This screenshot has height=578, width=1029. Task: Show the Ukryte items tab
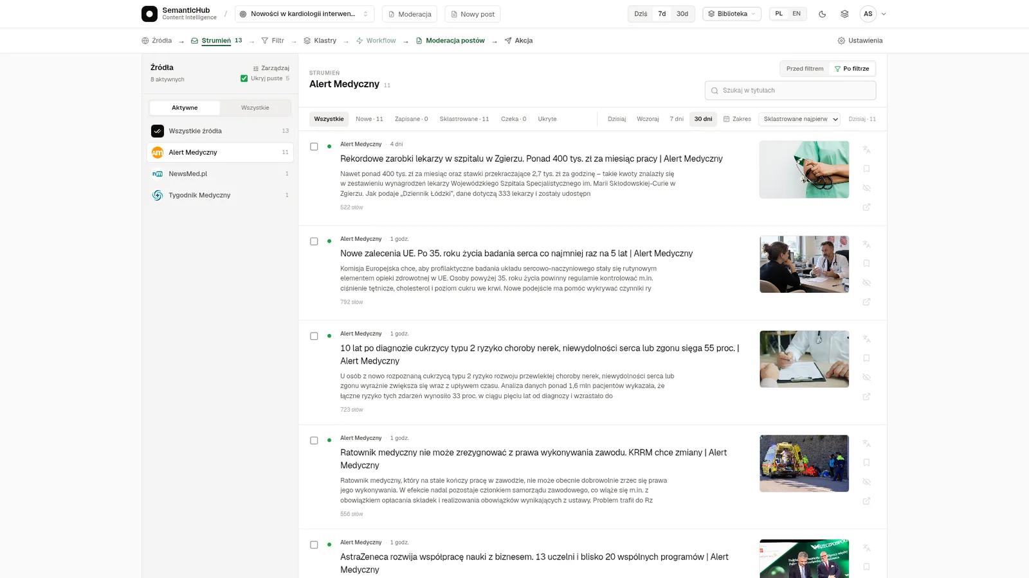point(547,119)
